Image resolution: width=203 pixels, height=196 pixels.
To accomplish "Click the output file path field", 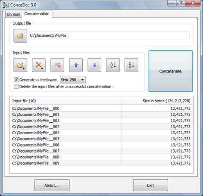I will pyautogui.click(x=109, y=36).
